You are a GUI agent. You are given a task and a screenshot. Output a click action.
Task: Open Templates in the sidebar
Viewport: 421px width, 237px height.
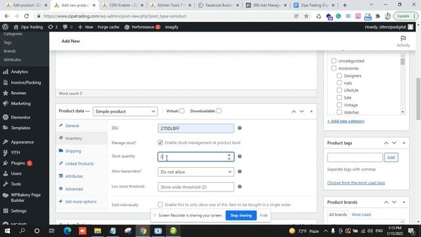pos(20,128)
